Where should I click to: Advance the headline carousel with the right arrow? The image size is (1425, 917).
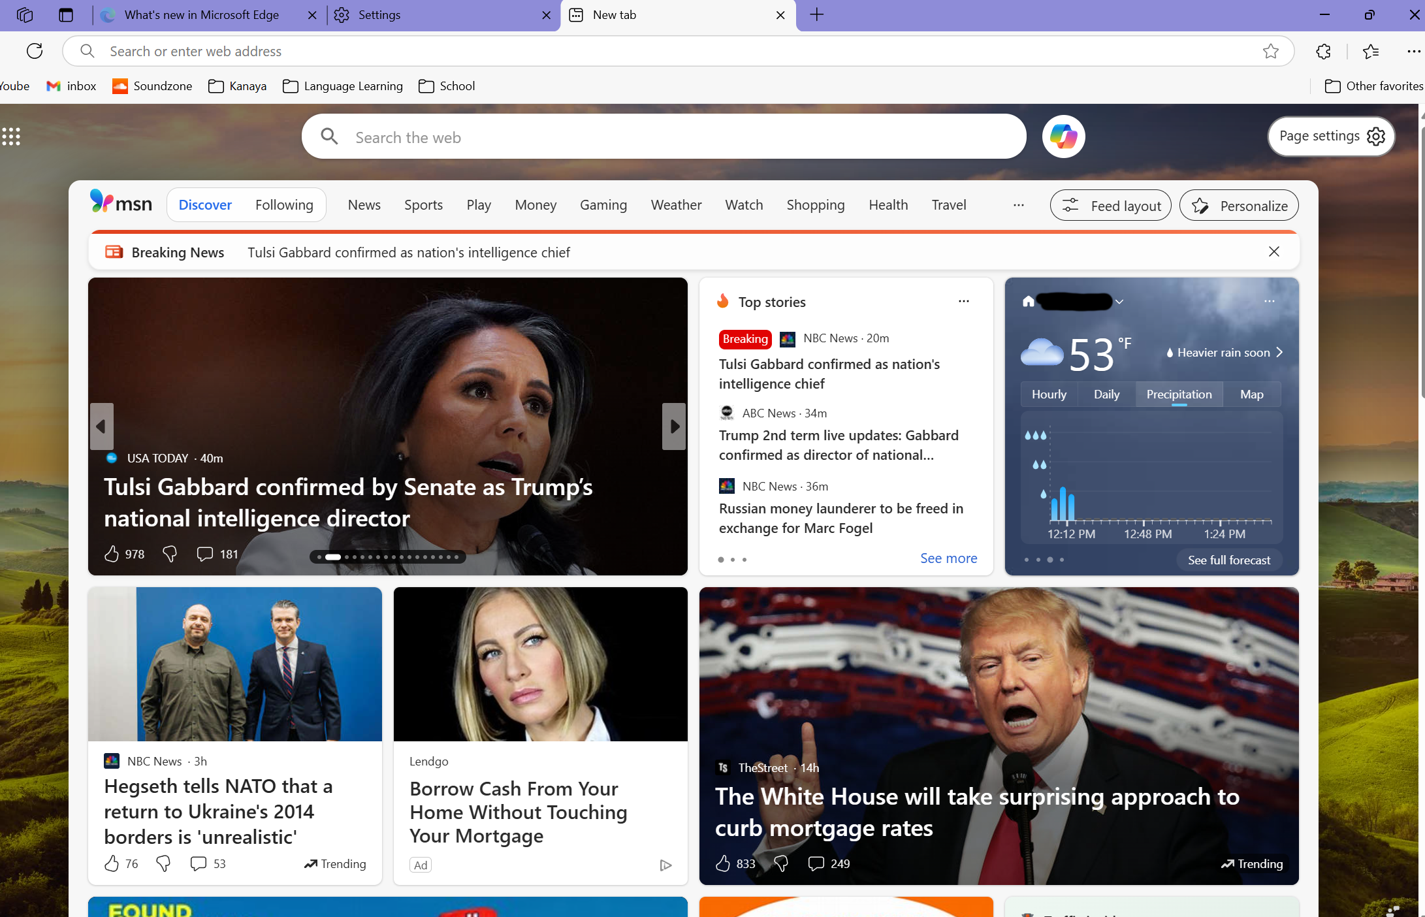(x=673, y=426)
